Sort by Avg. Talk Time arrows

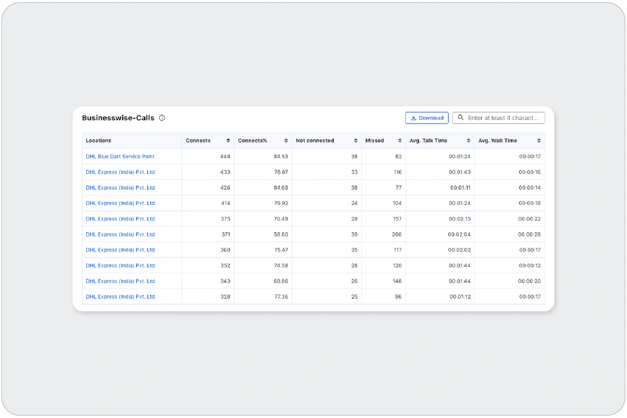[x=468, y=141]
